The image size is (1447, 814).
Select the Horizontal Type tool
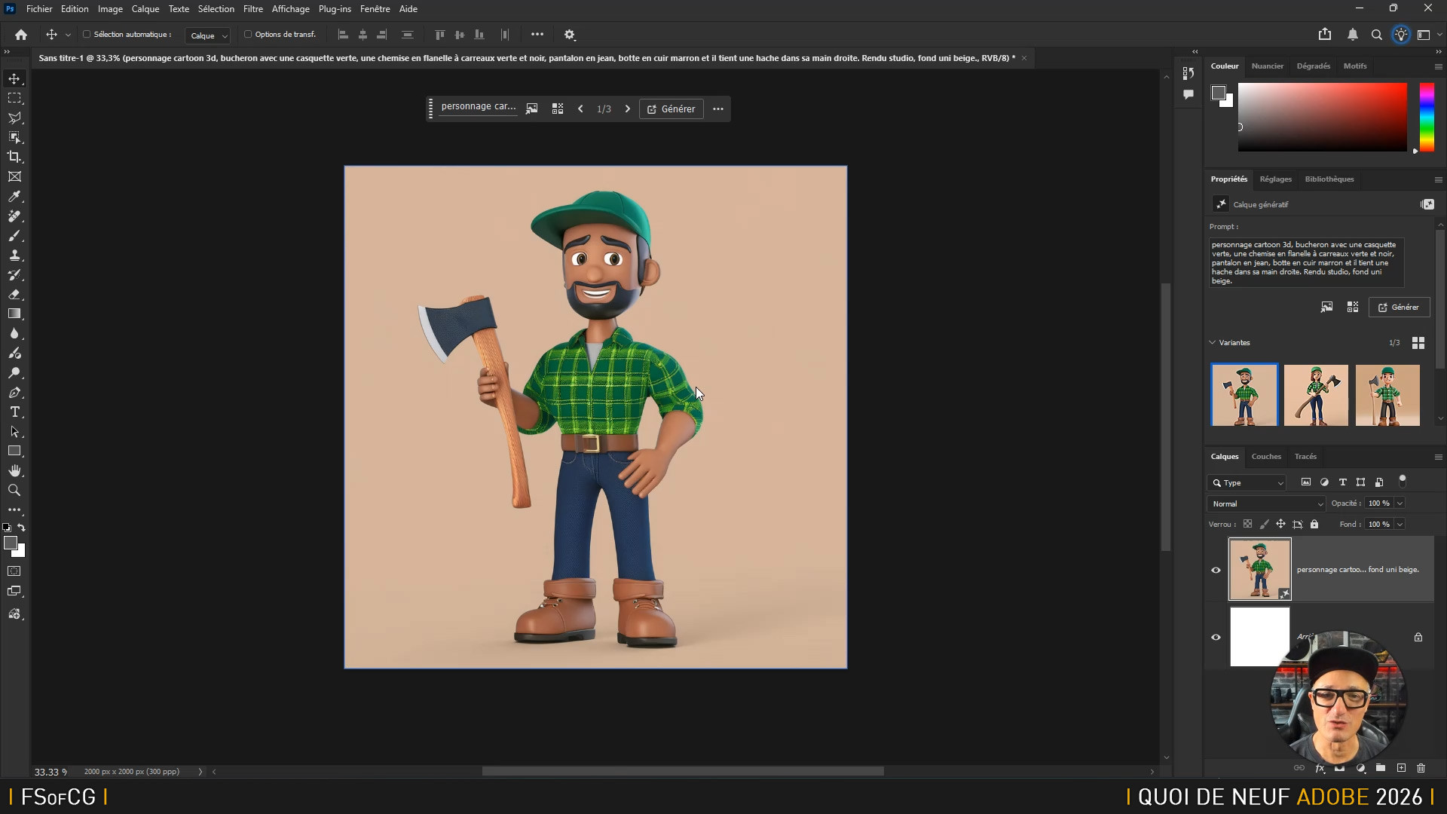pyautogui.click(x=14, y=412)
